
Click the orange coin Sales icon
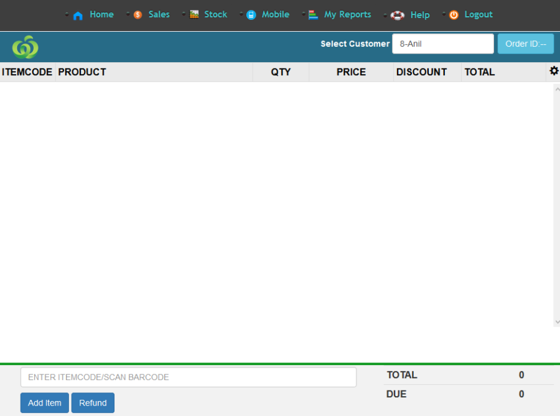[x=138, y=15]
